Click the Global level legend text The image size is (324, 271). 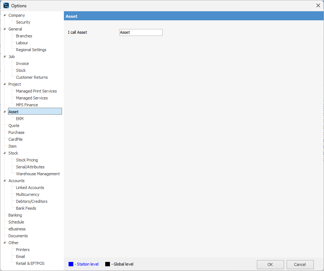[x=122, y=264]
